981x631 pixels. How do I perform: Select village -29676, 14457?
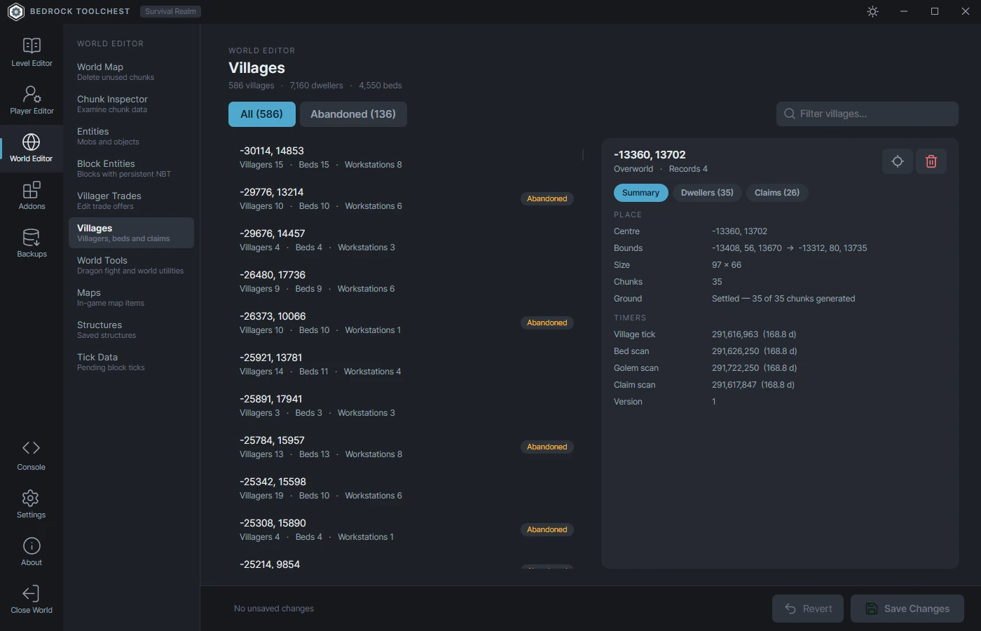[x=404, y=240]
